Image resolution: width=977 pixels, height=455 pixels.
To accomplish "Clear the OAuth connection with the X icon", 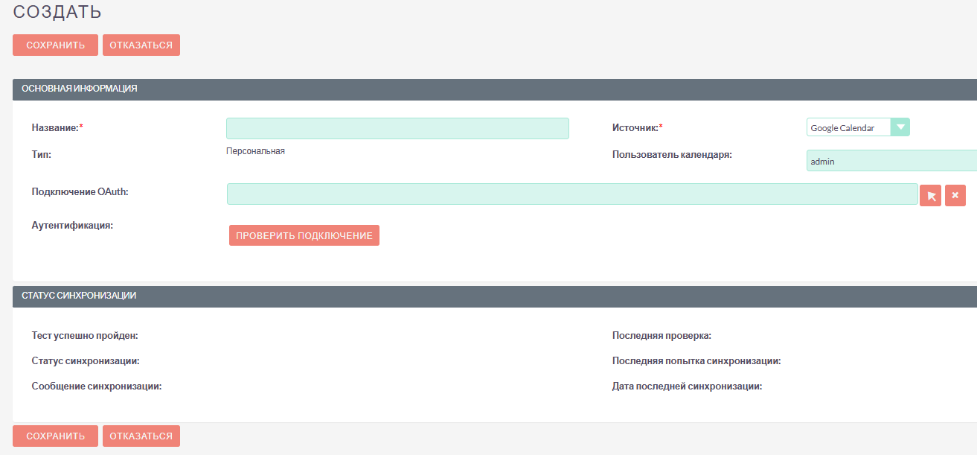I will 955,194.
